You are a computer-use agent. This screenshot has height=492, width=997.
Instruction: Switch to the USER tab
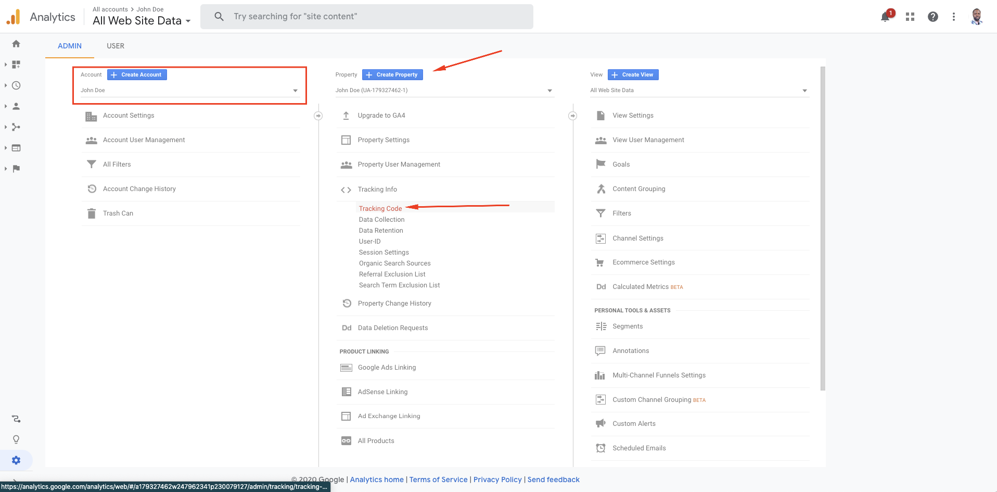click(x=116, y=46)
